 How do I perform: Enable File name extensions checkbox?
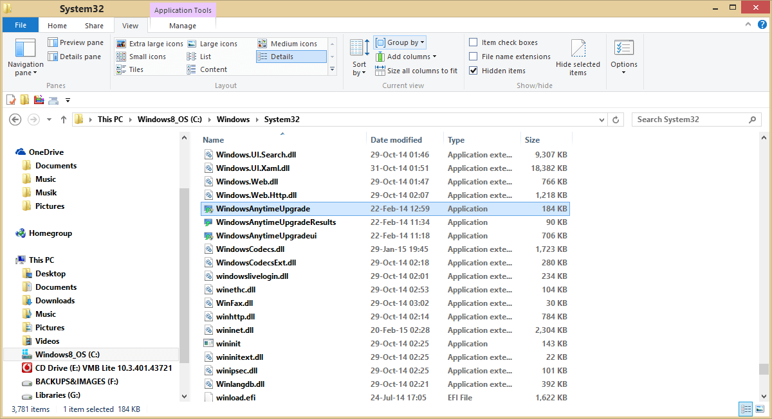[510, 57]
